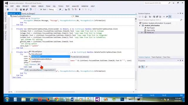The width and height of the screenshot is (188, 105).
Task: Expand the Form1.vb tree node
Action: tap(142, 32)
